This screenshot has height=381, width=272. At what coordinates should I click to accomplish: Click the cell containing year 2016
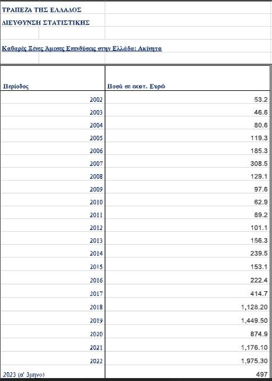tap(53, 280)
